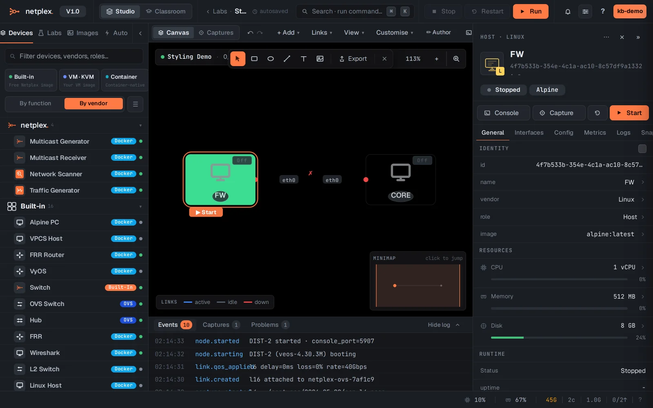Screen dimensions: 653x408
Task: Click the restart icon next to Capture
Action: pyautogui.click(x=597, y=113)
